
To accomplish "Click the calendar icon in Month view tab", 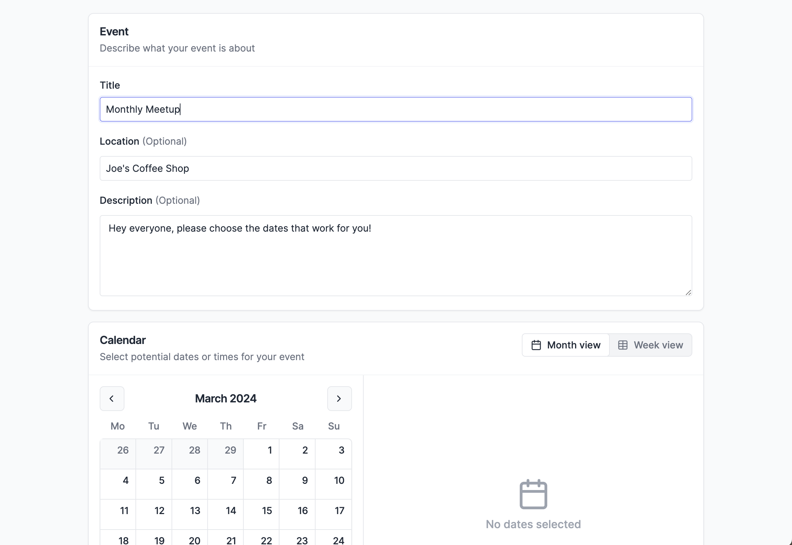I will 536,345.
